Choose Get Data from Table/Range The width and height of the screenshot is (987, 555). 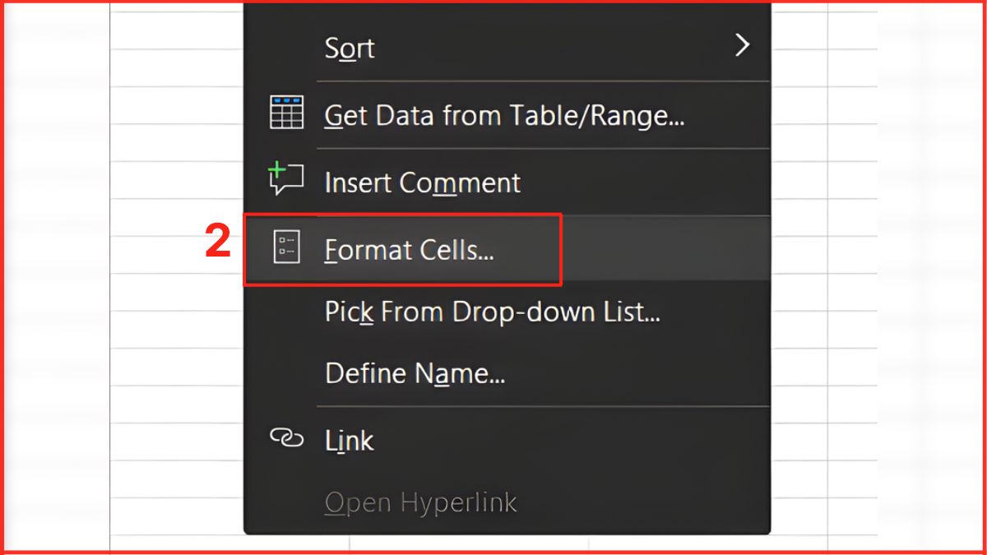504,115
